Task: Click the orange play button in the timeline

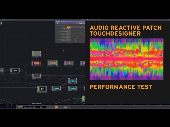Action: (56, 107)
